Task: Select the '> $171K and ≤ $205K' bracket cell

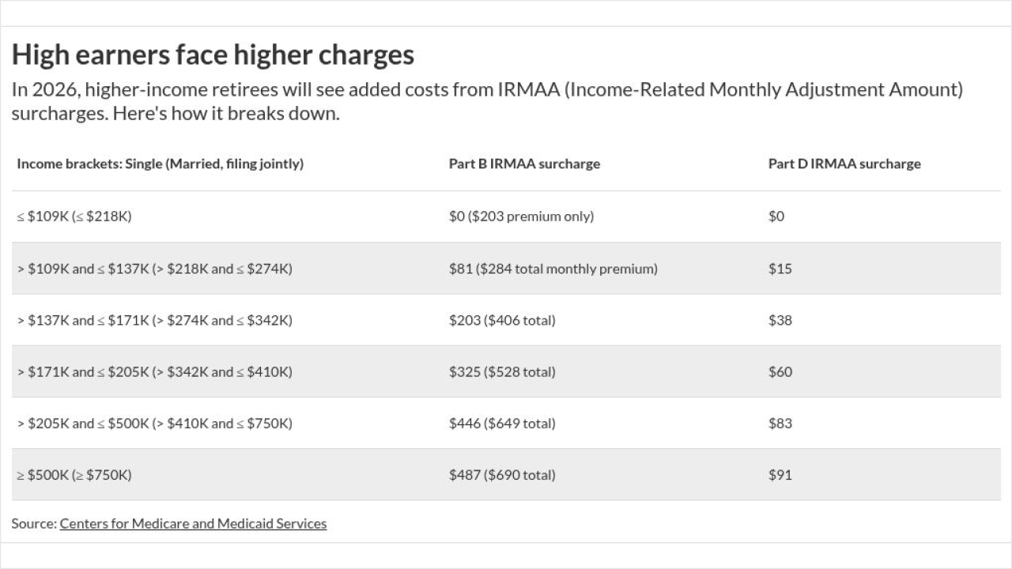Action: pos(154,371)
